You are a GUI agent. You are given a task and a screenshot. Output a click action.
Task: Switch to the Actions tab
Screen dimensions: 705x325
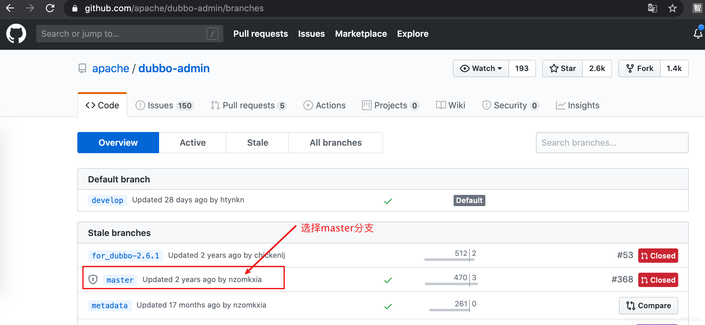324,105
